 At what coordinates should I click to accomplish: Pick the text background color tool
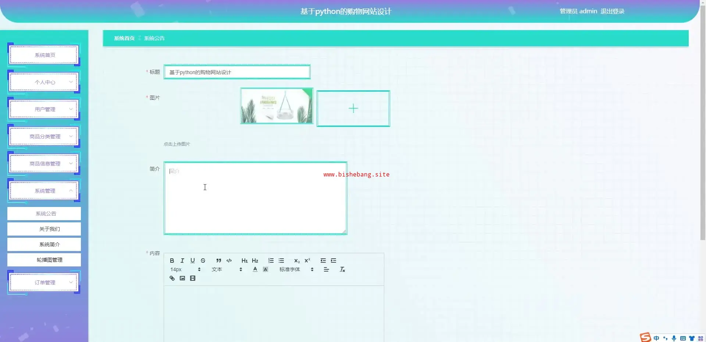coord(265,269)
